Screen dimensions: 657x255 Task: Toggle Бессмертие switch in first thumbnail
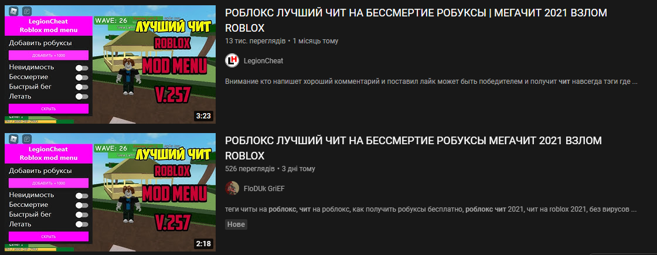point(82,77)
